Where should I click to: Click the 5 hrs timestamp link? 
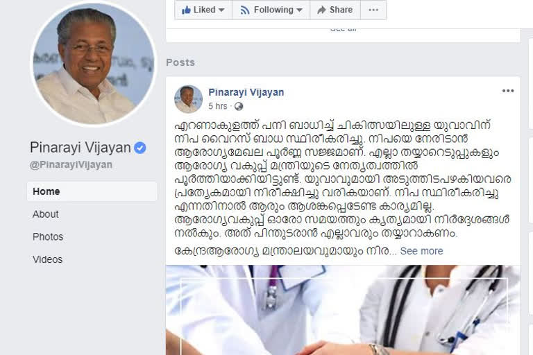(x=217, y=106)
